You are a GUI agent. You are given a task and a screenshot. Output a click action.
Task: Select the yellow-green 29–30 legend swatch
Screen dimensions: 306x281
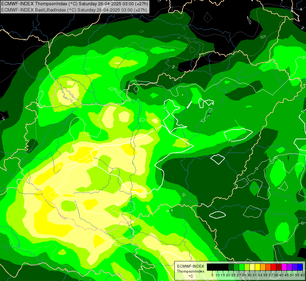tap(247, 267)
